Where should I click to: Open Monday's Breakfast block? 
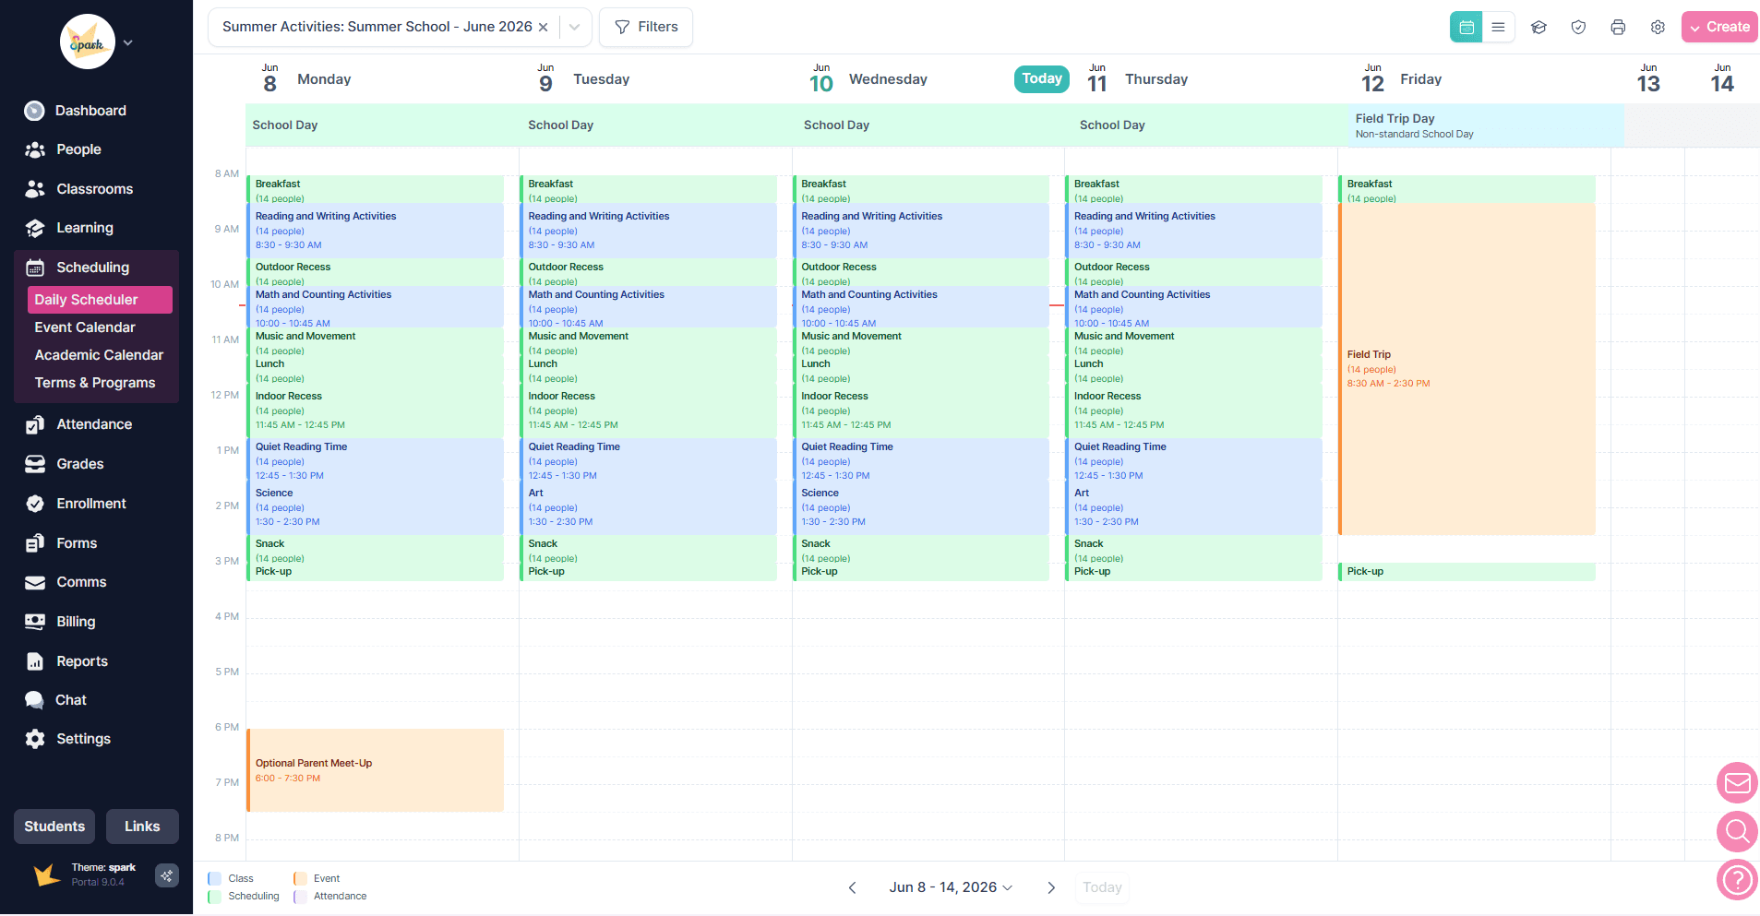(375, 189)
